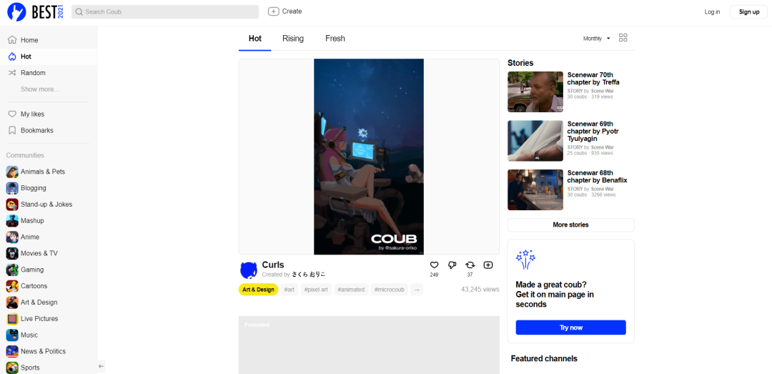The image size is (772, 374).
Task: Collapse the sidebar with the left arrow
Action: coord(101,366)
